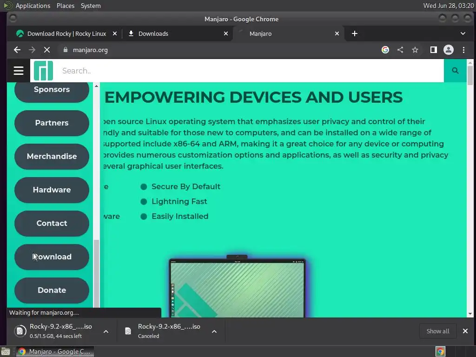This screenshot has height=357, width=476.
Task: Open Chrome three-dot menu
Action: coord(463,50)
